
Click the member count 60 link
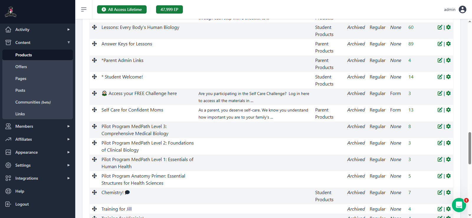(411, 27)
